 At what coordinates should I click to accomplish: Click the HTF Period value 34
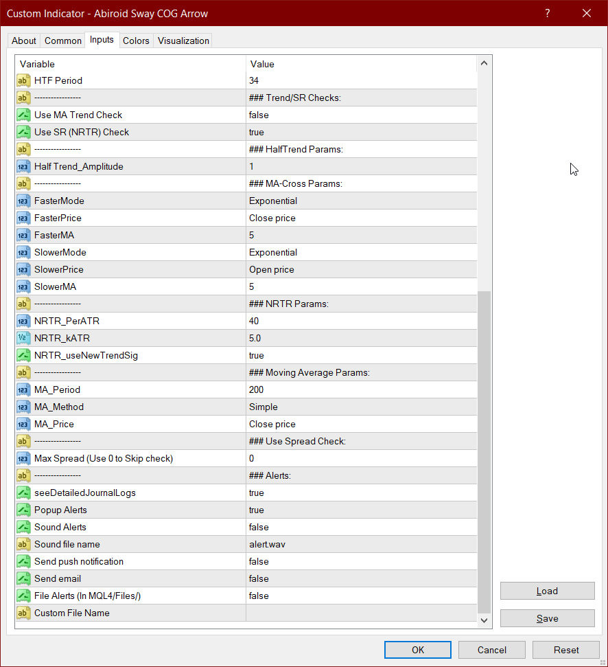coord(361,80)
